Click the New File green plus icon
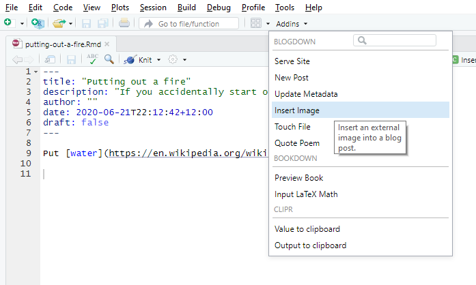The height and width of the screenshot is (285, 476). pos(9,23)
